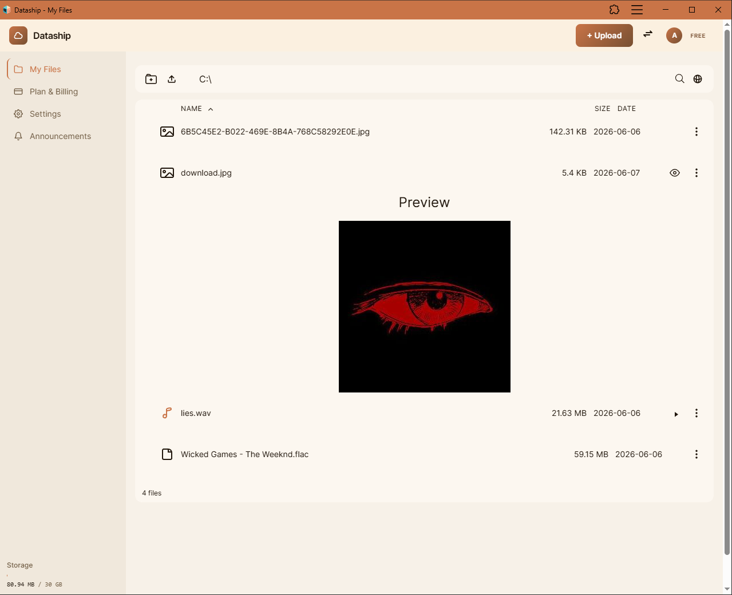Close the Dataship window
Image resolution: width=732 pixels, height=595 pixels.
pos(718,10)
